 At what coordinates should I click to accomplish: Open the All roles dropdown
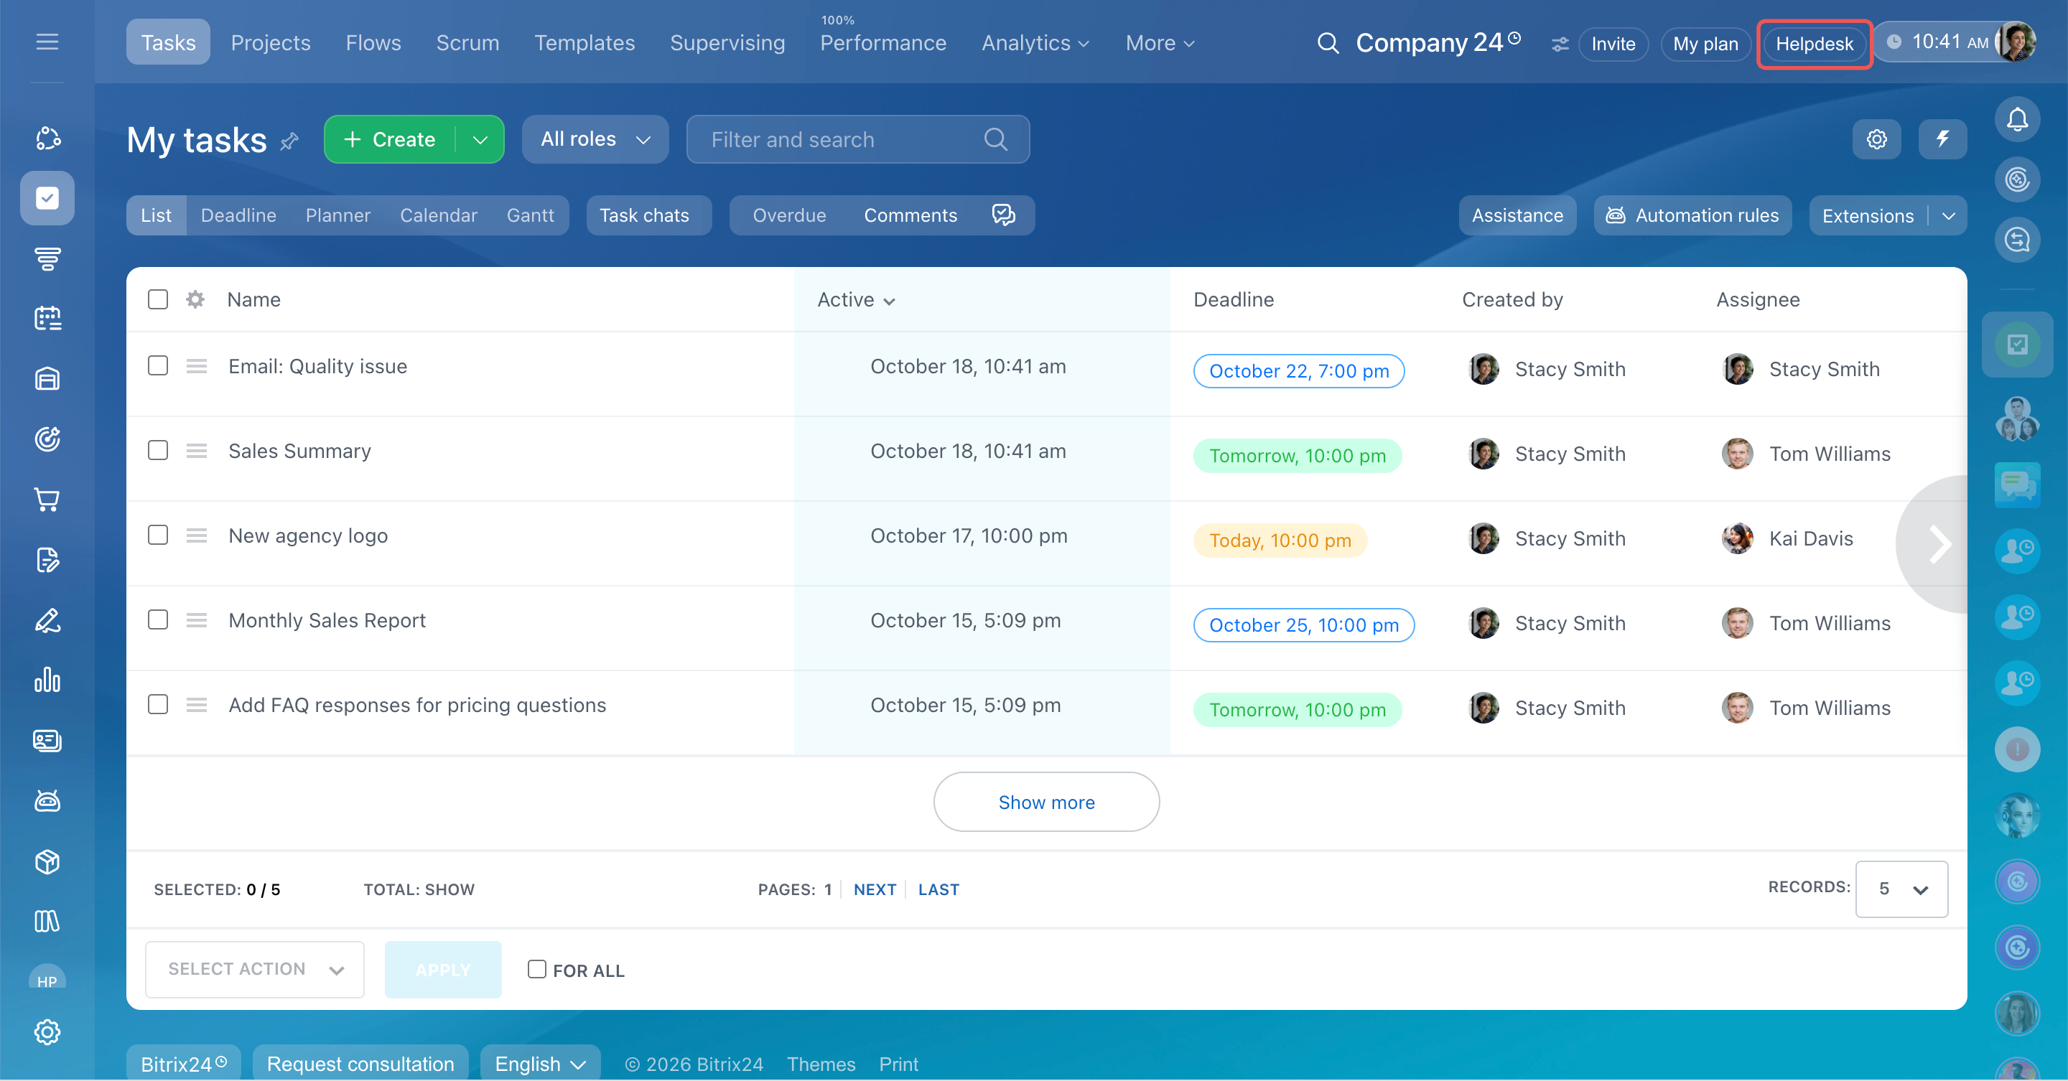point(595,140)
